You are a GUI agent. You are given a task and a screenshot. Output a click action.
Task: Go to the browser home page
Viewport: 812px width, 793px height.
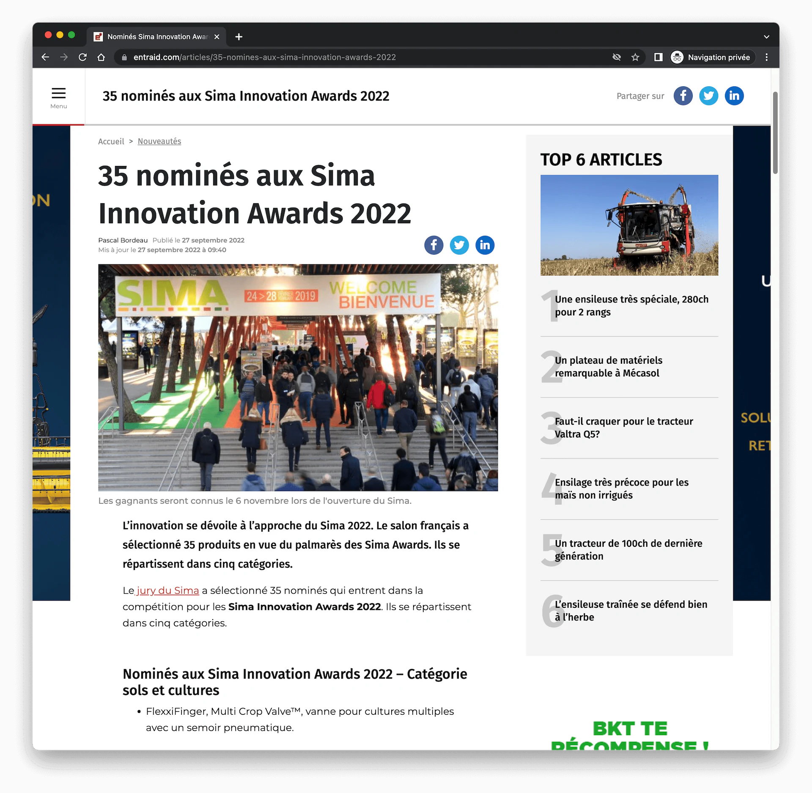(x=101, y=58)
